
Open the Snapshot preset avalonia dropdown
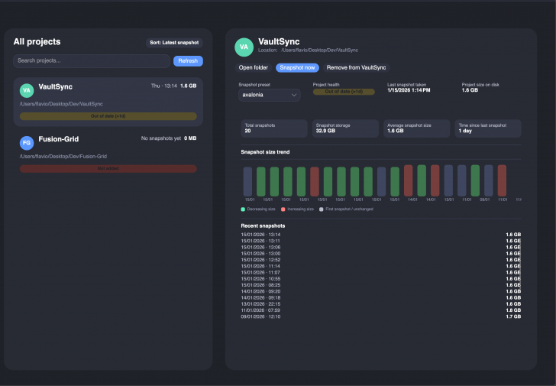click(269, 95)
